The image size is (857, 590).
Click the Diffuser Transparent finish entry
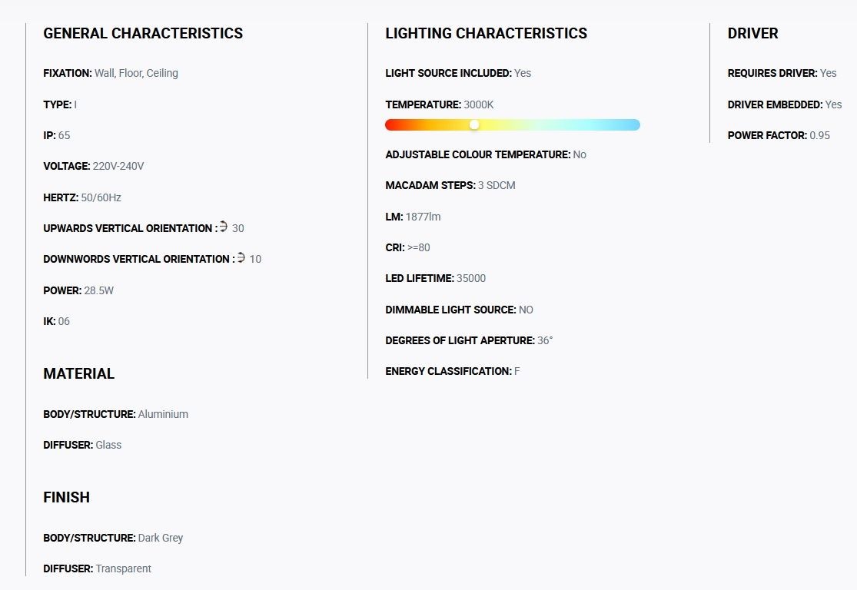click(98, 568)
